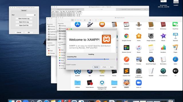
Task: Select the zoom.us app icon
Action: (139, 83)
